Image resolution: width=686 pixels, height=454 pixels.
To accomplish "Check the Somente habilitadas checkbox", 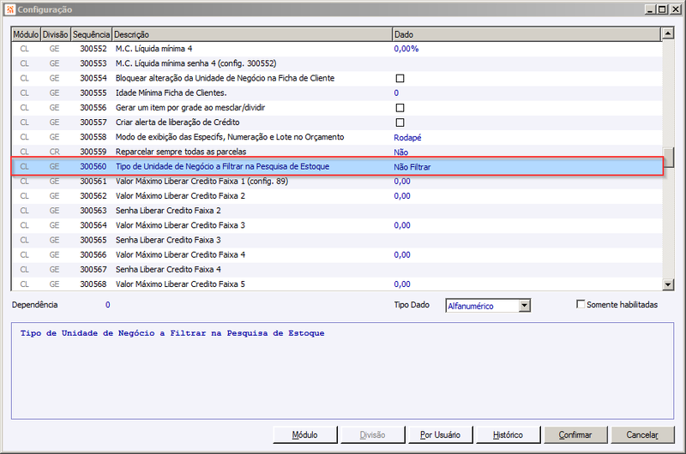I will click(x=581, y=304).
